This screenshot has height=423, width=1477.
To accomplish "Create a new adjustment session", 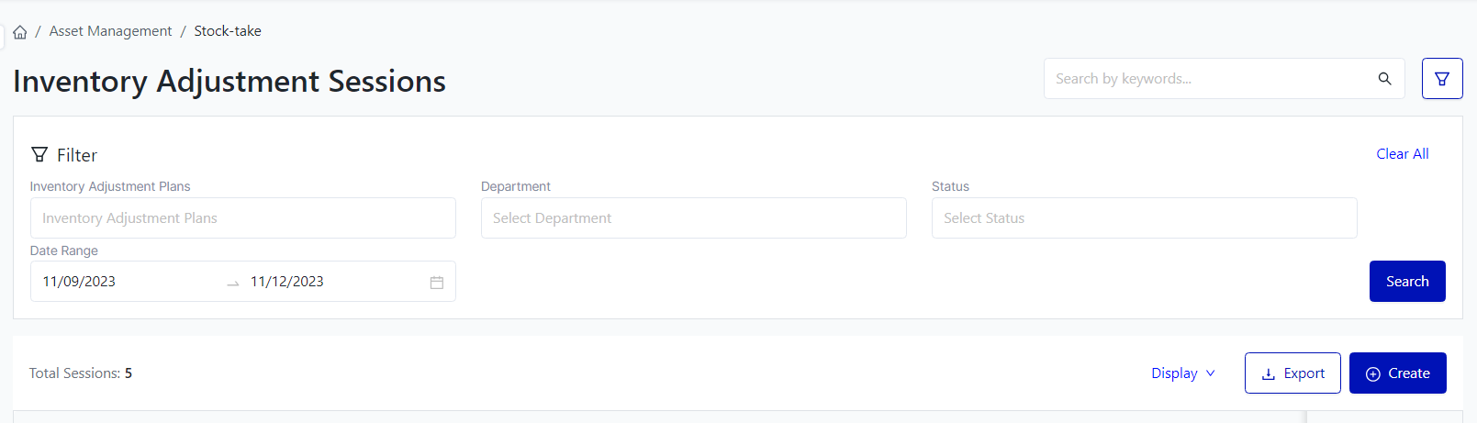I will tap(1397, 373).
